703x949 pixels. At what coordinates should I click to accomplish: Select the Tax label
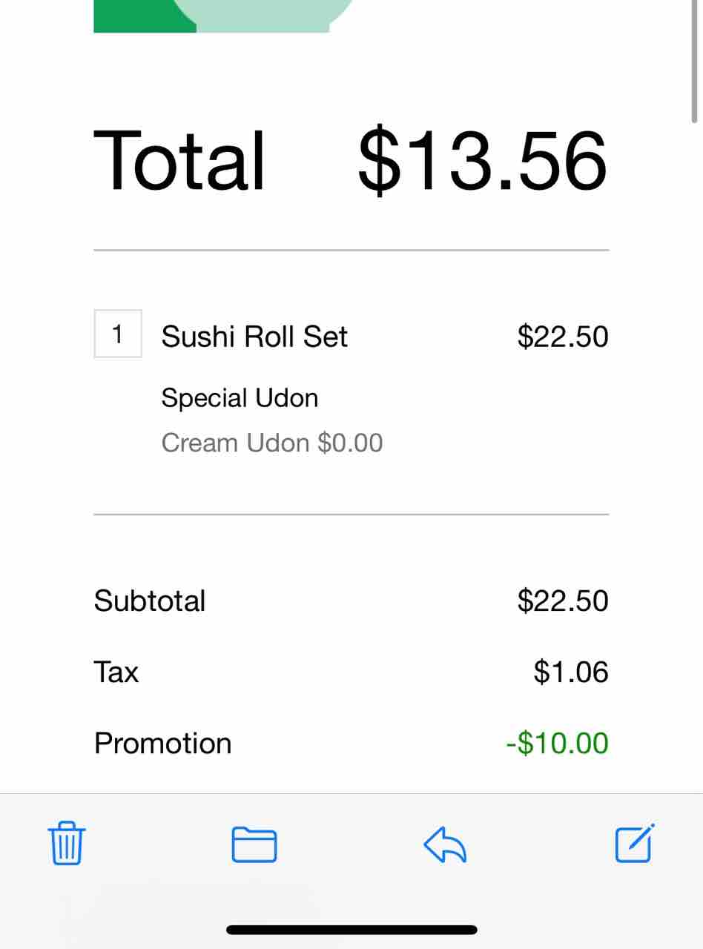click(116, 672)
